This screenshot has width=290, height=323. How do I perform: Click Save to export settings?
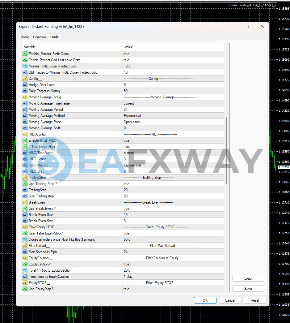click(248, 289)
